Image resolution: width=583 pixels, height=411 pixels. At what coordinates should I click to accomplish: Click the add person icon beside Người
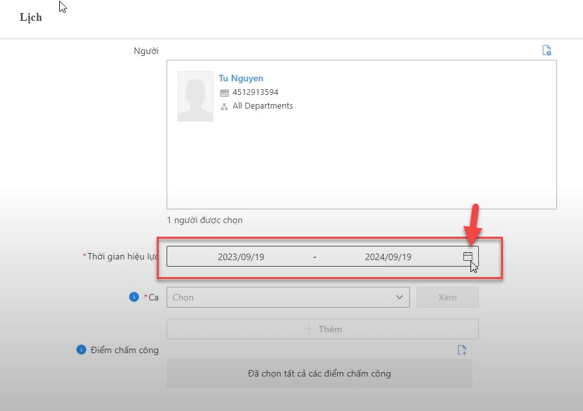tap(547, 51)
